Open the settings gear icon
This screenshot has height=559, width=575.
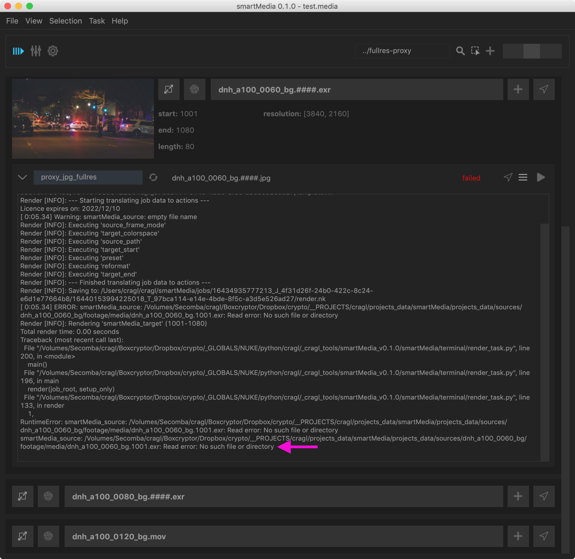[x=53, y=51]
